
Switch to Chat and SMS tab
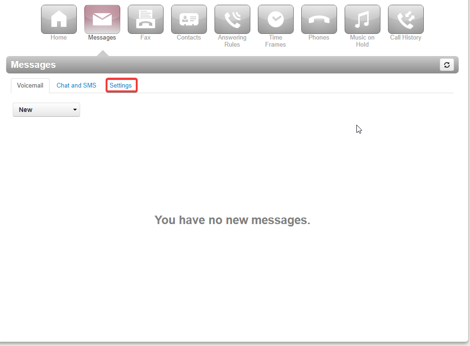76,86
